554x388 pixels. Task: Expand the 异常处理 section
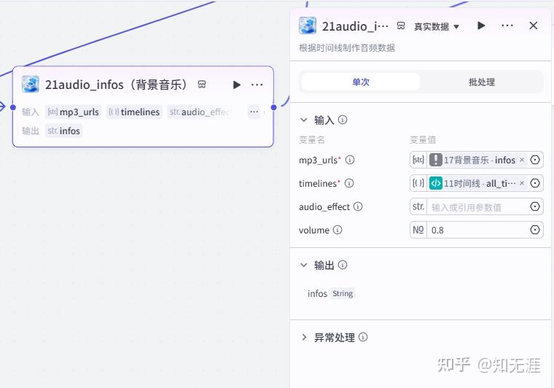[x=304, y=337]
